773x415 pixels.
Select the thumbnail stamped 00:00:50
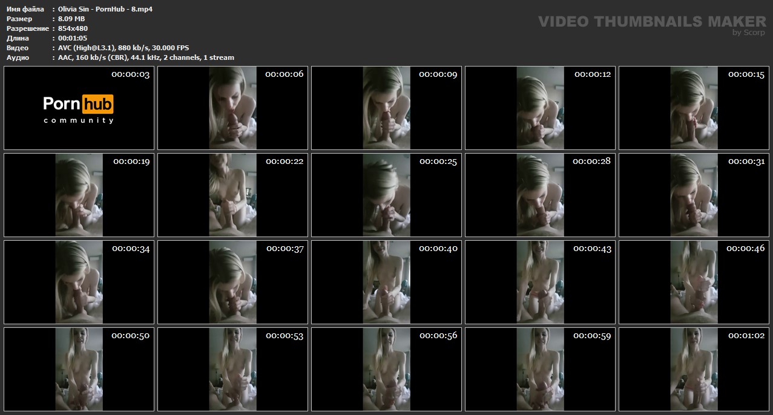click(x=79, y=369)
